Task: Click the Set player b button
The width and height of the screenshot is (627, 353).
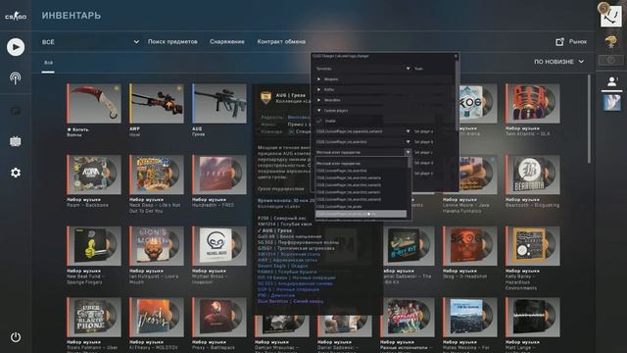Action: 423,141
